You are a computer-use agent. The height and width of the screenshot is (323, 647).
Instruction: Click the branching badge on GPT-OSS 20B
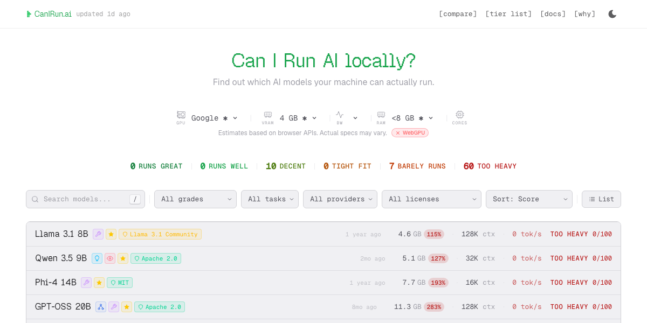tap(100, 306)
